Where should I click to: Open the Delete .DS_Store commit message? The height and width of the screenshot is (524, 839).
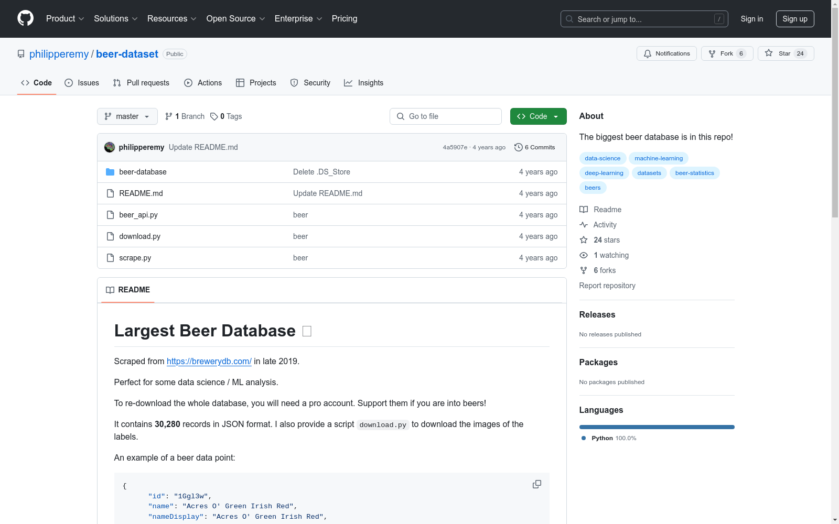(x=321, y=172)
